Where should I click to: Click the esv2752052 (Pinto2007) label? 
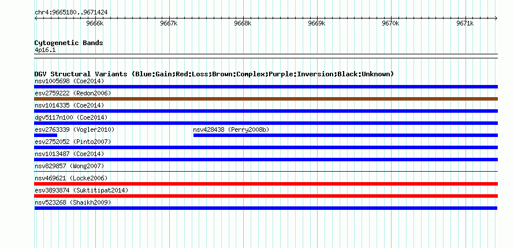tap(73, 142)
